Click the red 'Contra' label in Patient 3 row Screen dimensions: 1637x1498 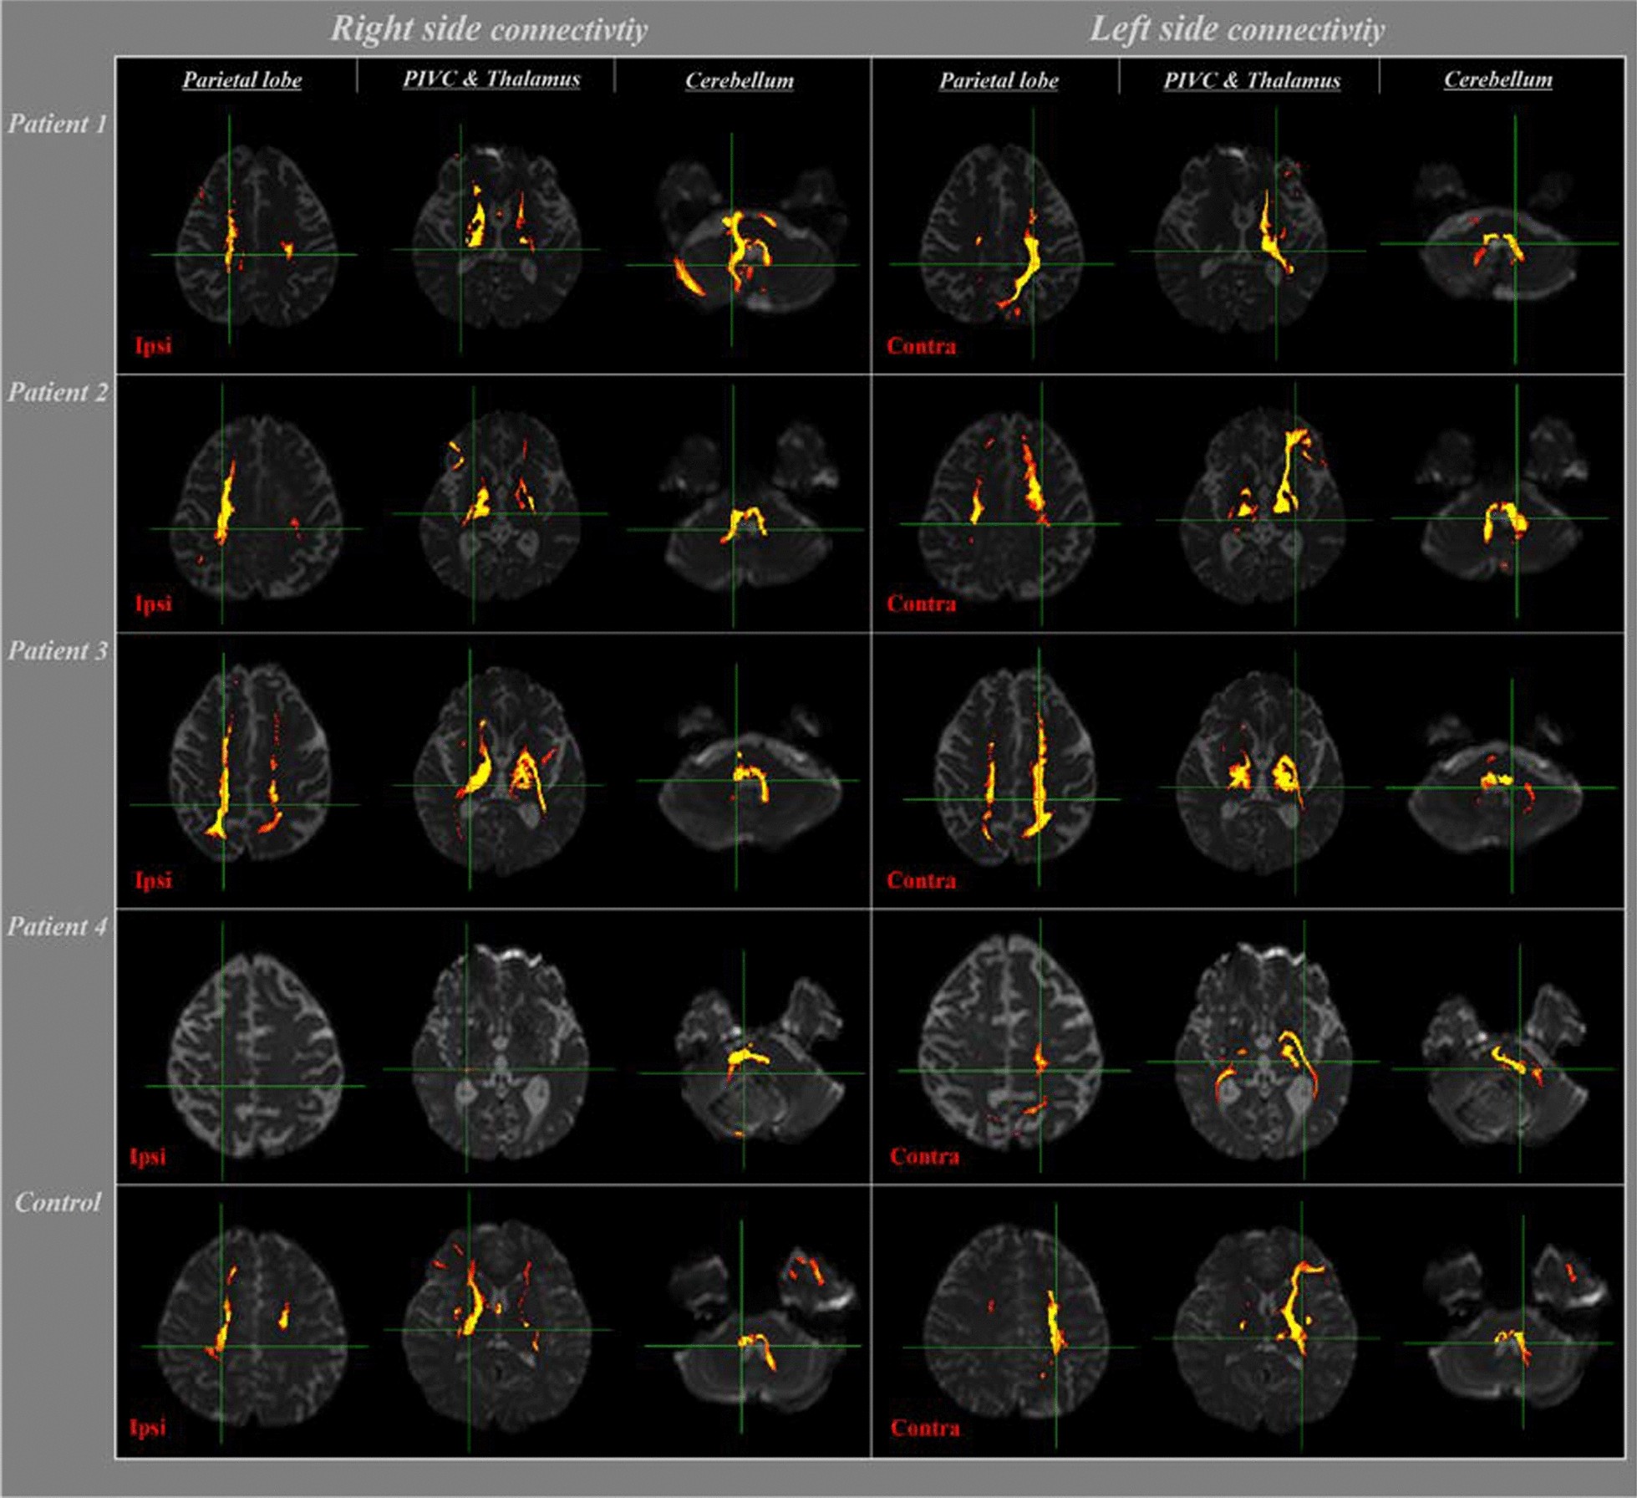tap(921, 879)
